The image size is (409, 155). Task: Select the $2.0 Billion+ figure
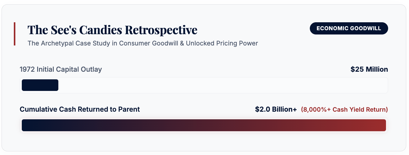coord(276,109)
